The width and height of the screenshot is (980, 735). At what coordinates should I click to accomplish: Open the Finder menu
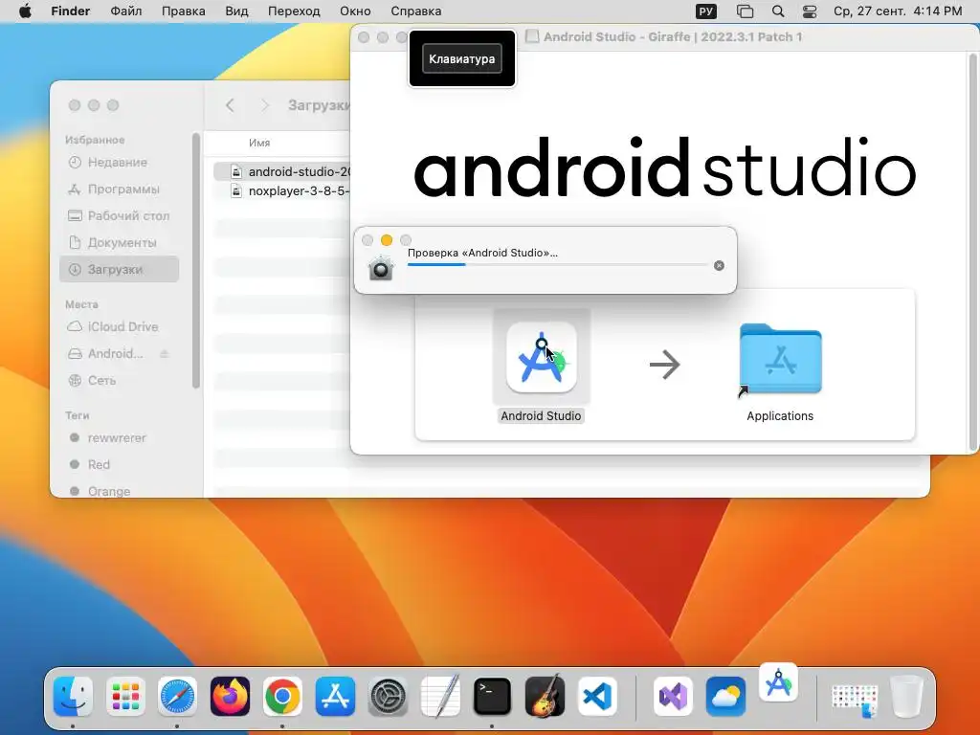click(71, 11)
